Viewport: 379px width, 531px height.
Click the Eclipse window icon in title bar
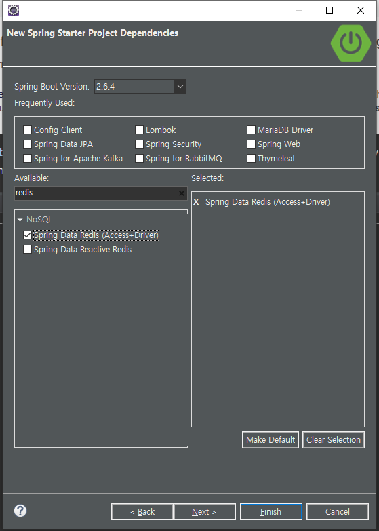pos(14,10)
